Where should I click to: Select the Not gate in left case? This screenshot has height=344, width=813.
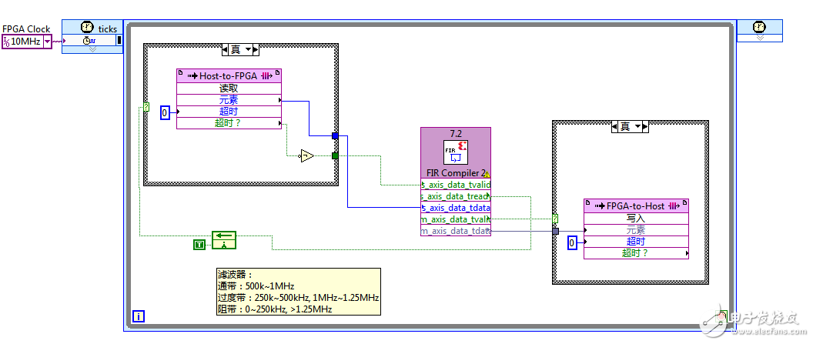[307, 155]
